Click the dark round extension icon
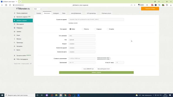The height and width of the screenshot is (97, 173). point(156,5)
